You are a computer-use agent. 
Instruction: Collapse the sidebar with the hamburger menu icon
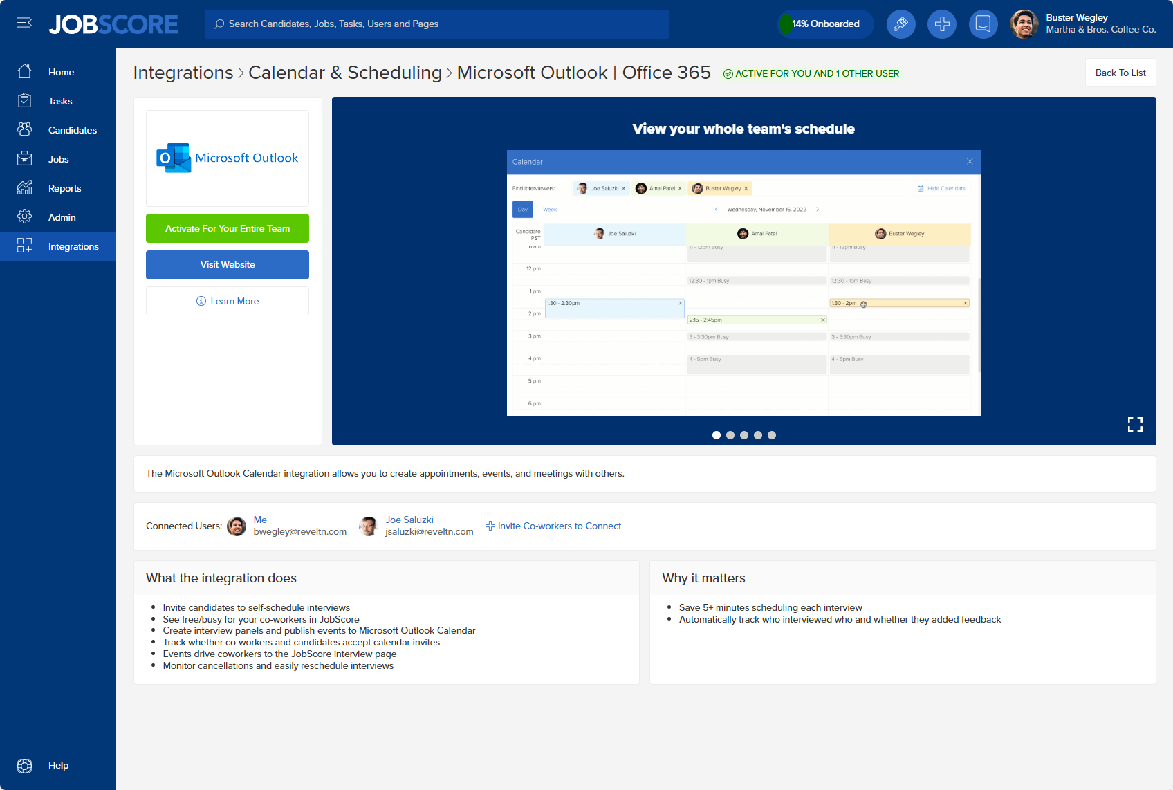point(24,24)
